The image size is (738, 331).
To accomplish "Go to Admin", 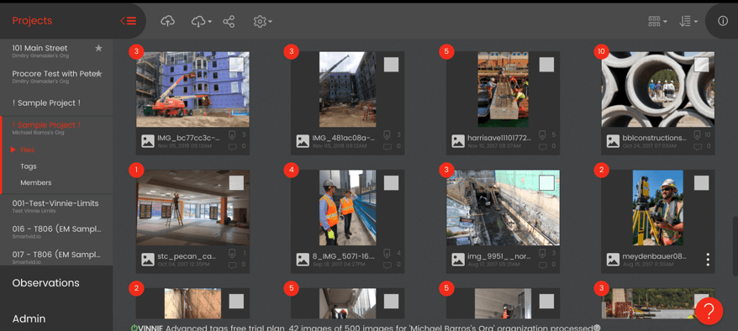I will [29, 318].
